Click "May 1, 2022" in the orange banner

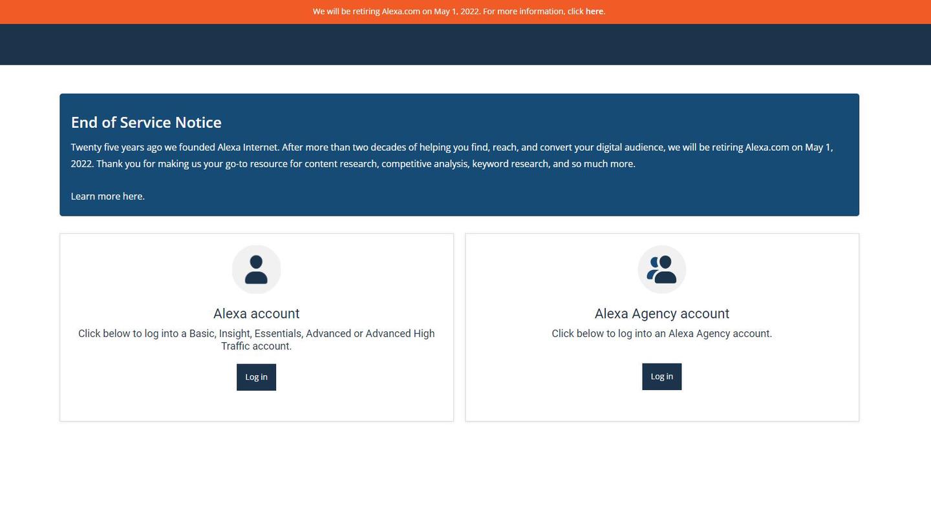click(x=456, y=12)
